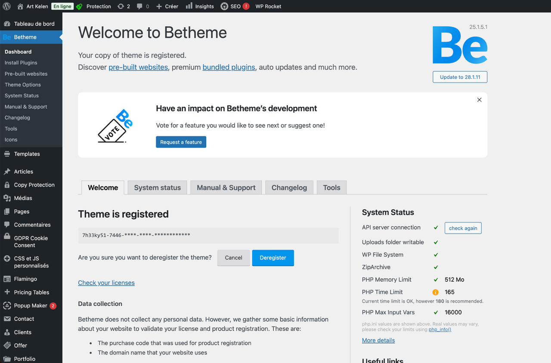The height and width of the screenshot is (363, 551).
Task: Click the Update to 28.1.11 button
Action: coord(460,77)
